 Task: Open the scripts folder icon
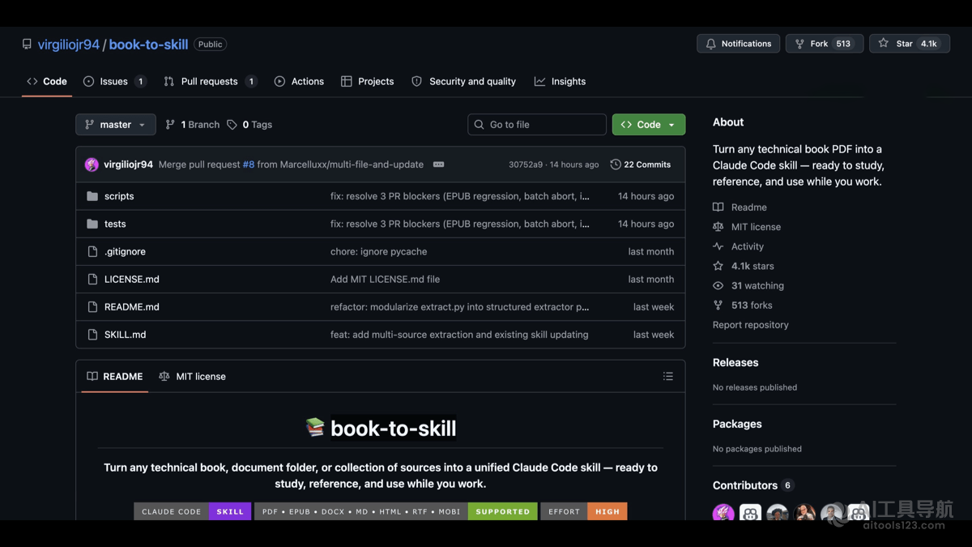[92, 196]
